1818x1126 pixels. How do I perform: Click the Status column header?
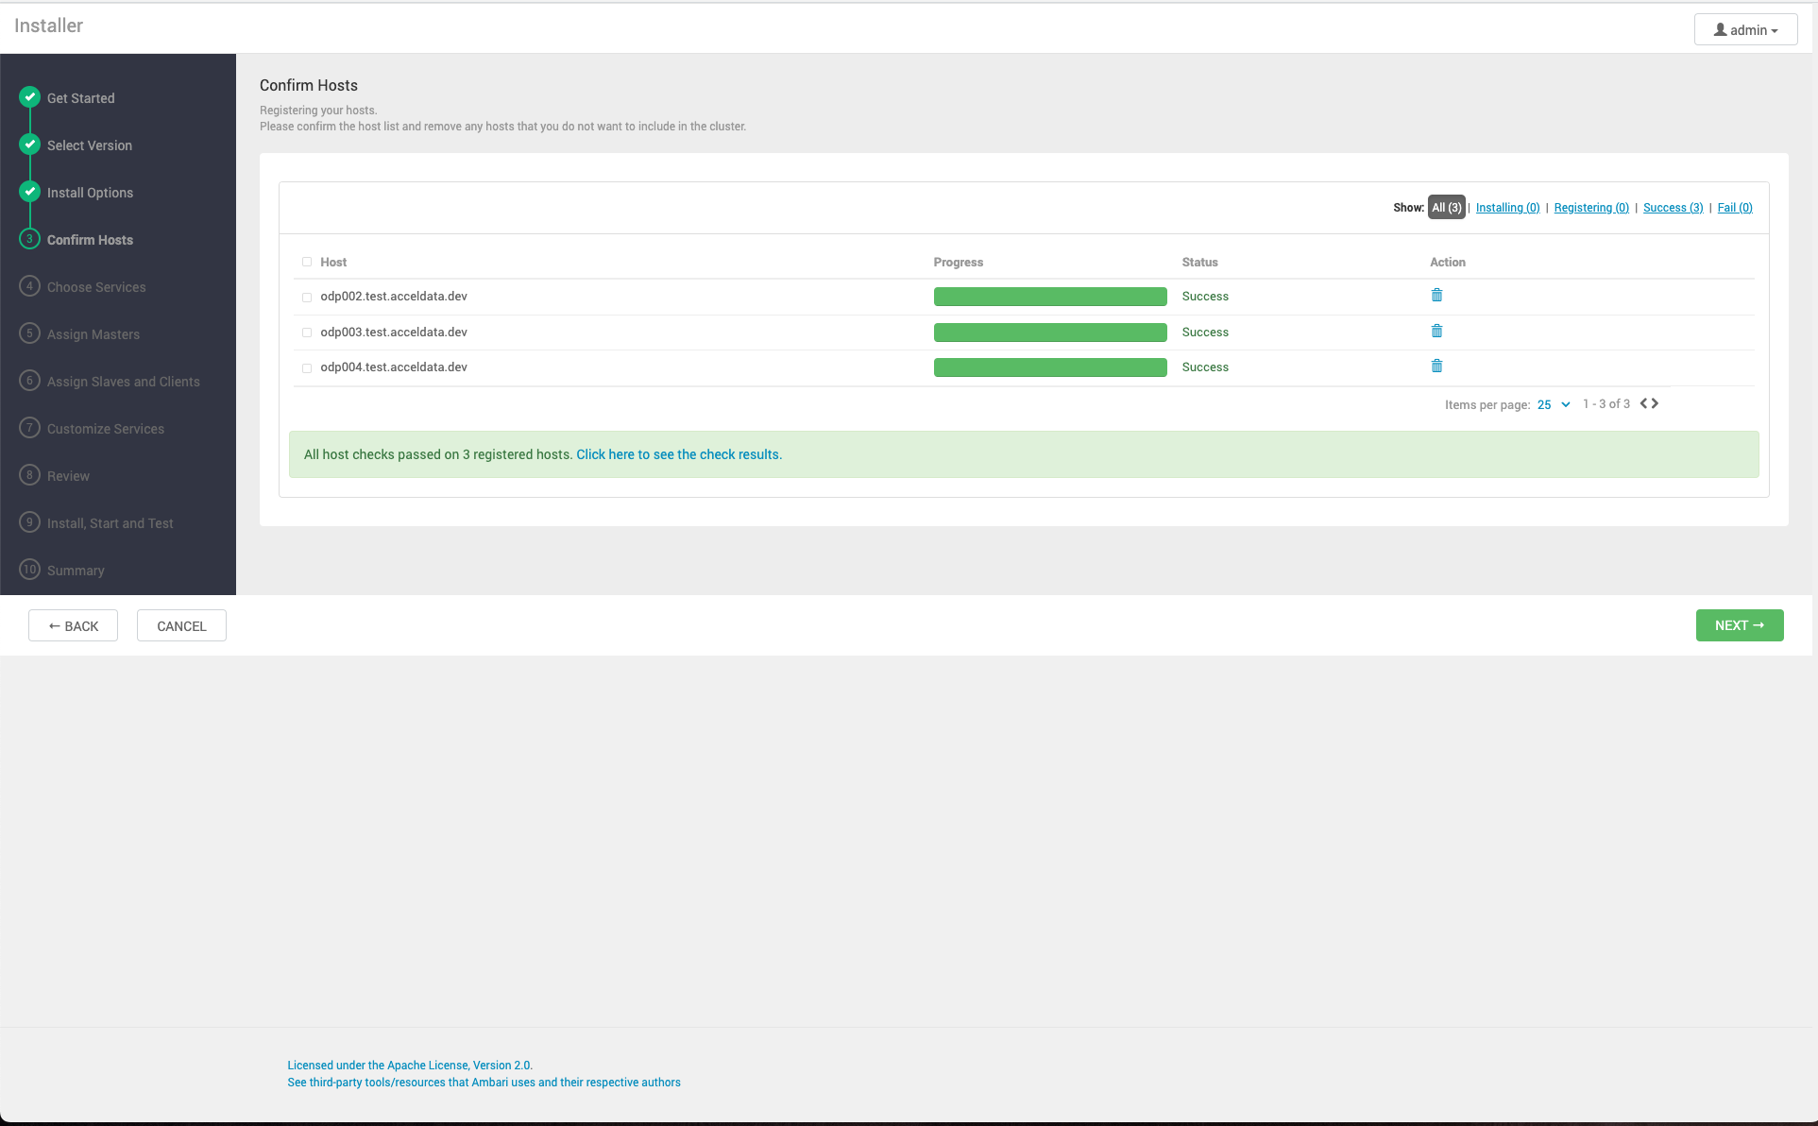[1199, 262]
